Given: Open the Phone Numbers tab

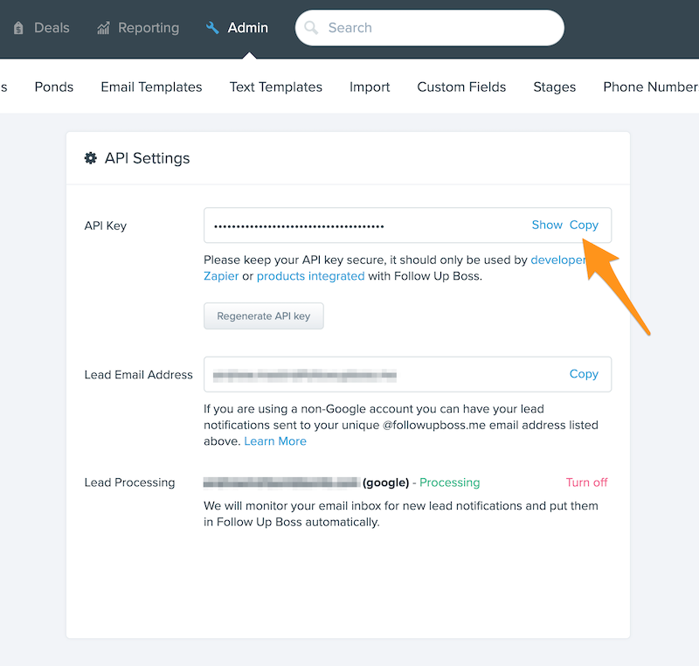Looking at the screenshot, I should point(651,87).
